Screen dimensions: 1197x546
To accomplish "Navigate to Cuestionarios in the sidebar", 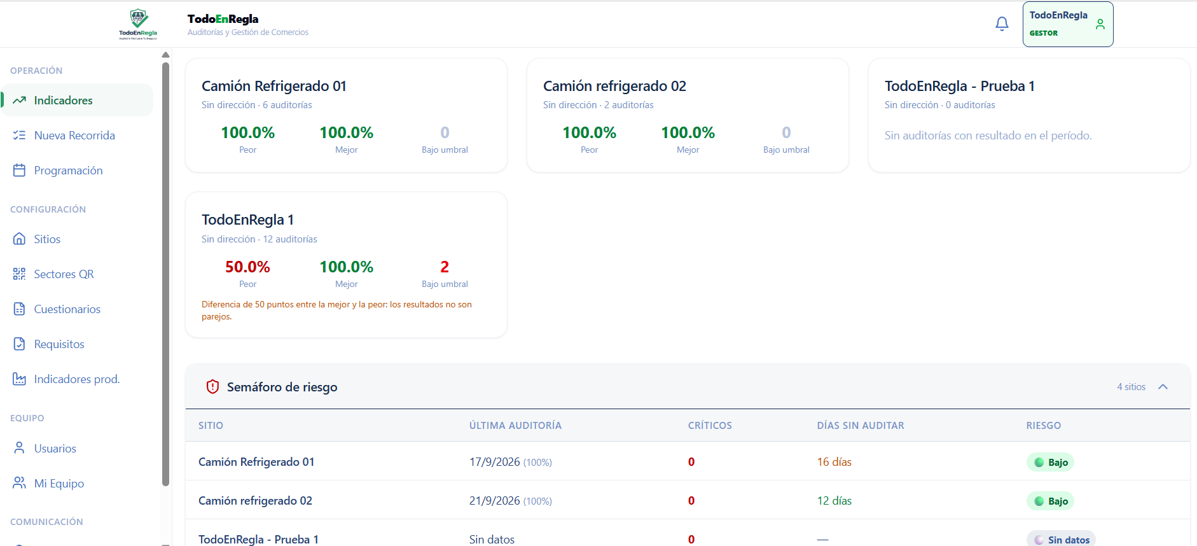I will pos(77,309).
